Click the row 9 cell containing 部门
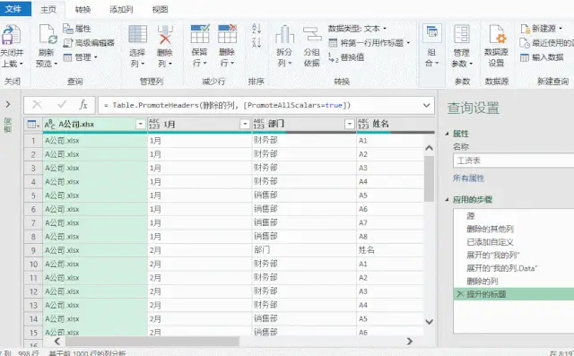574x356 pixels. [x=304, y=250]
